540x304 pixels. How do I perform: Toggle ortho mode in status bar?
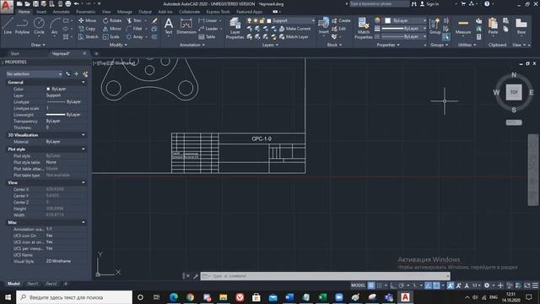tap(393, 285)
